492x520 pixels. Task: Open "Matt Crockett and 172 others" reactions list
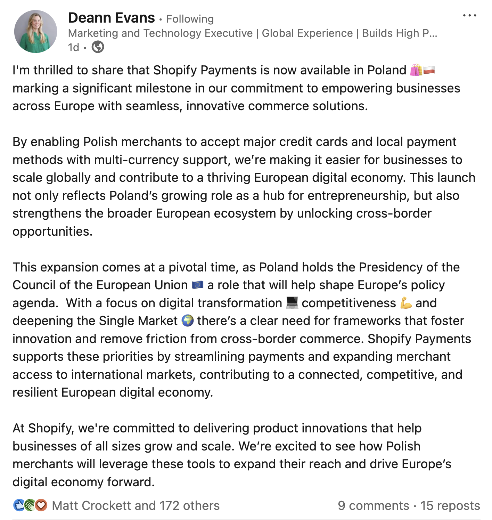[x=136, y=505]
